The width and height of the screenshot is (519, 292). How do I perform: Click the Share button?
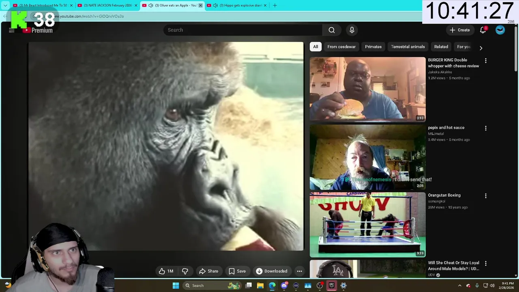(x=208, y=271)
